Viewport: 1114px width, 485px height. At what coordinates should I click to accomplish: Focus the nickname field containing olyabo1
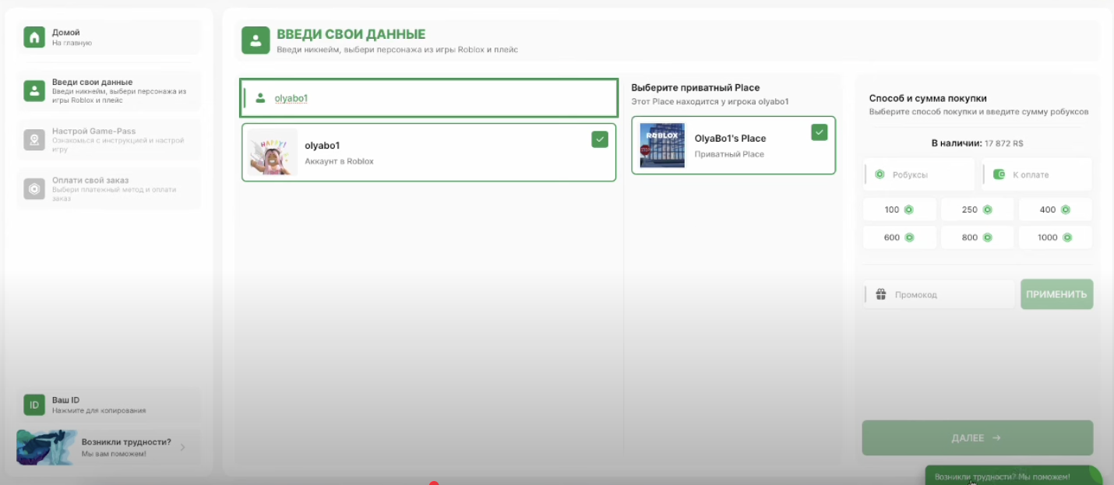428,98
